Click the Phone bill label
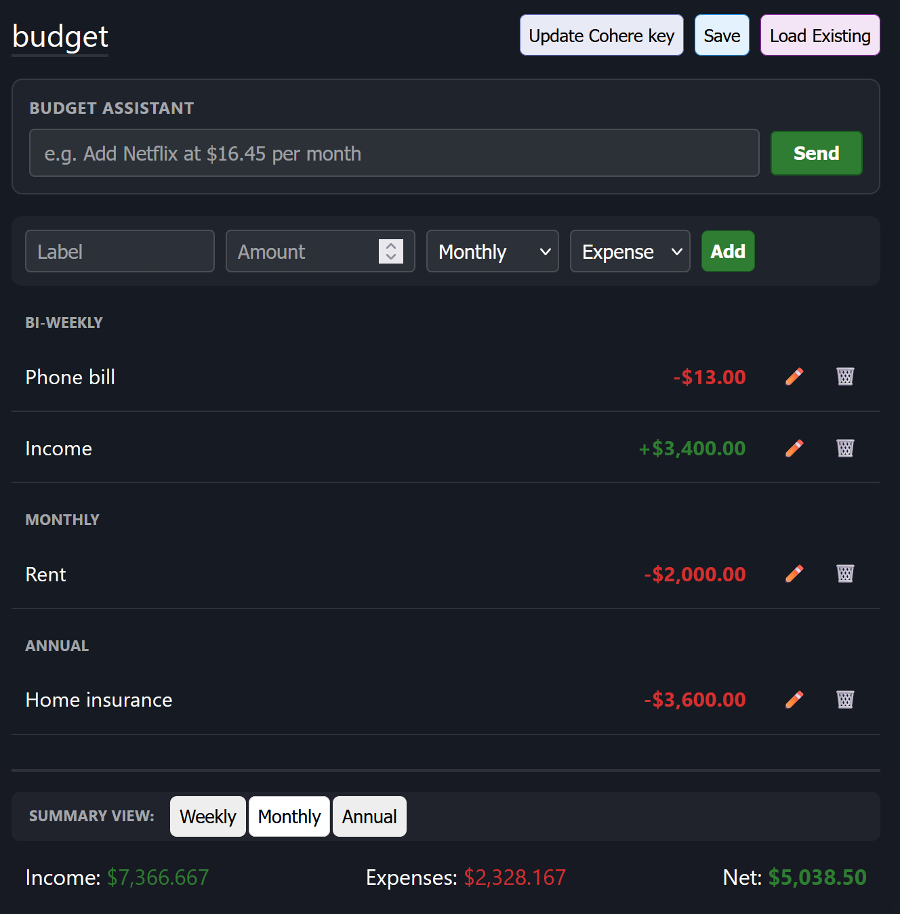900x914 pixels. (x=70, y=377)
